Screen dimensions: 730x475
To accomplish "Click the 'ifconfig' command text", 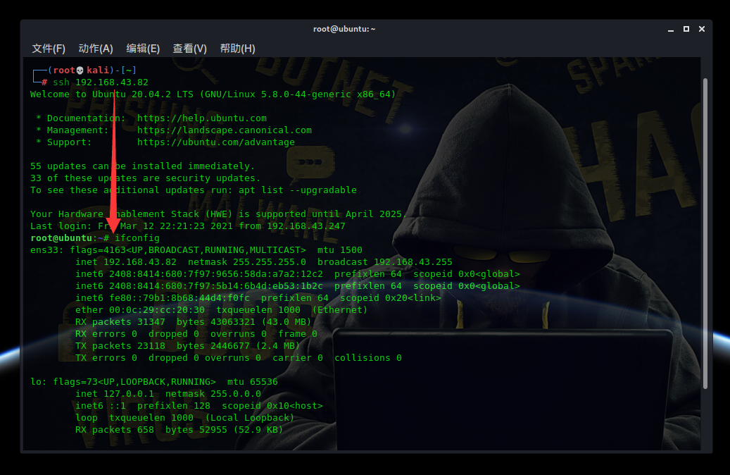I will pos(137,238).
